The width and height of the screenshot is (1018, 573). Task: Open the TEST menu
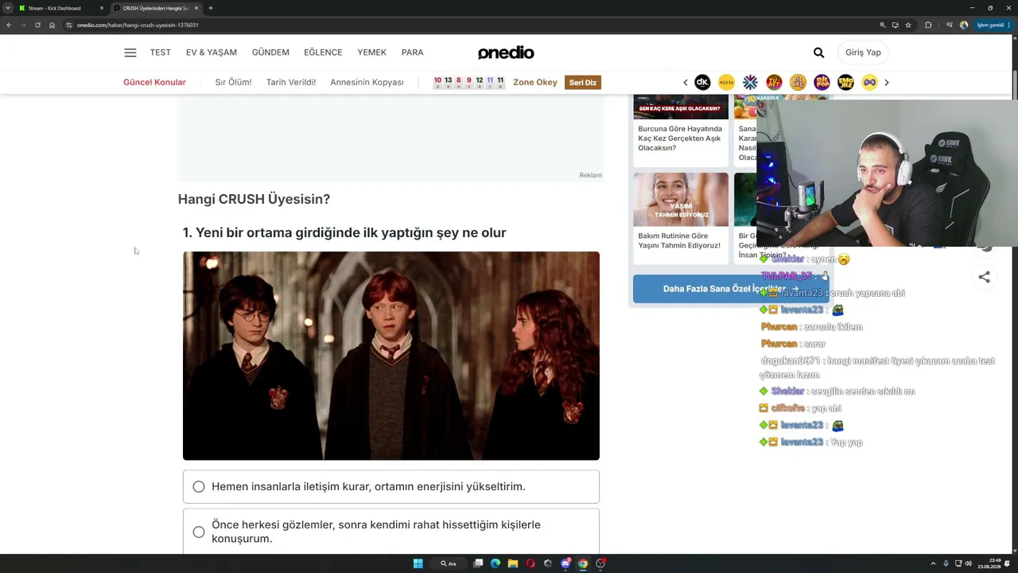click(161, 53)
